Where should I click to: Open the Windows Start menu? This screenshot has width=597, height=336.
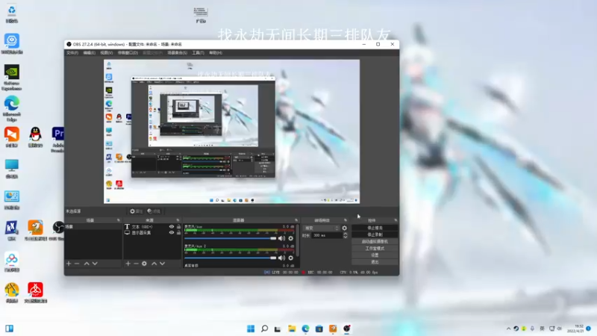coord(251,329)
